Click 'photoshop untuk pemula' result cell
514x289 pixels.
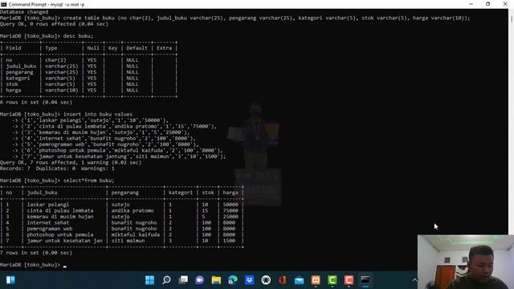pos(60,234)
